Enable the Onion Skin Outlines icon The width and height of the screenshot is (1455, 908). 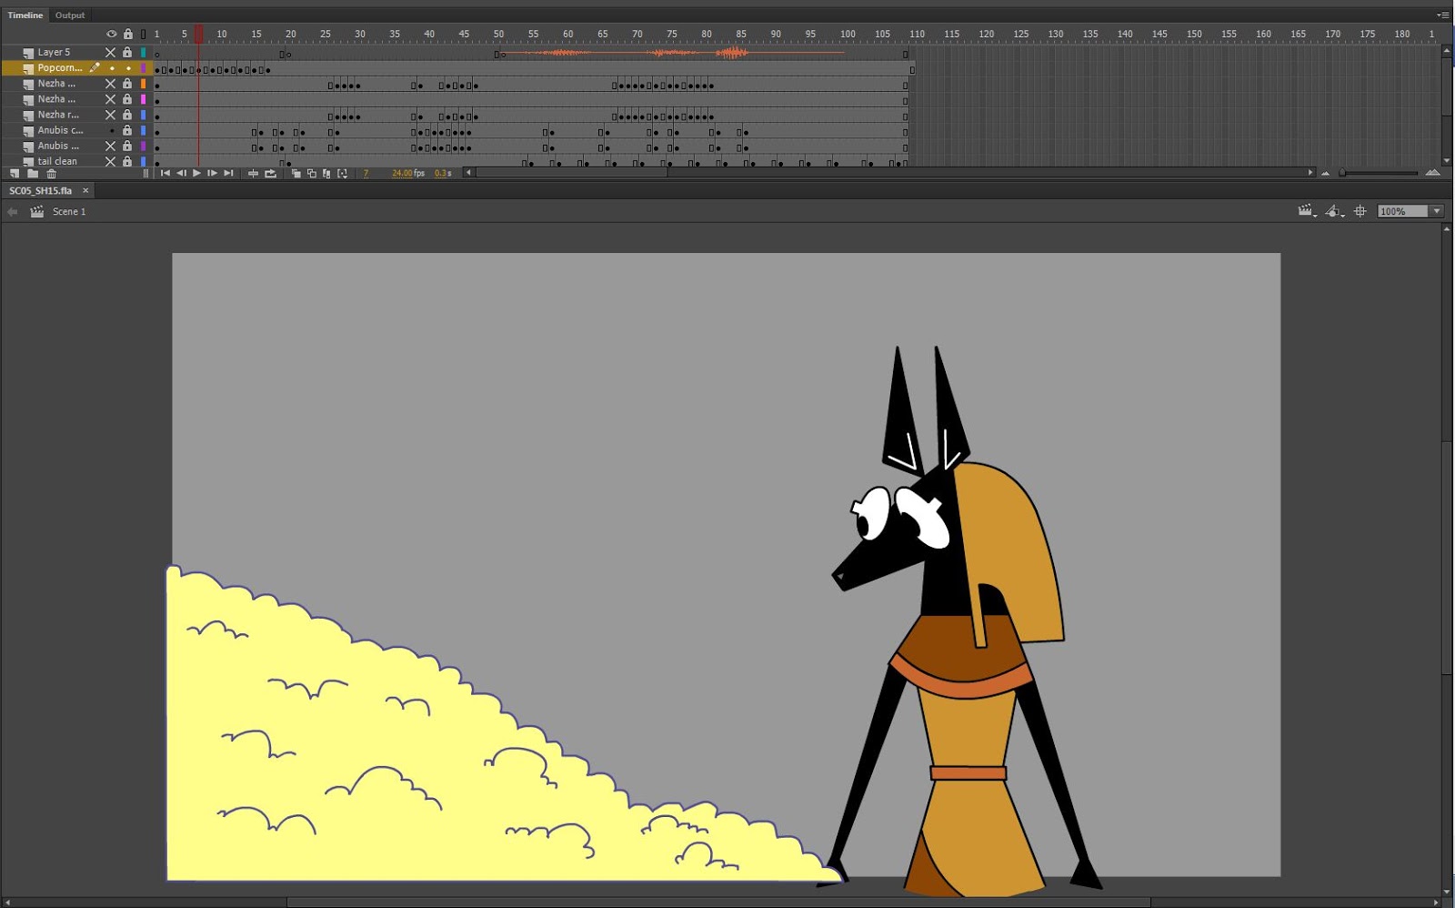pyautogui.click(x=311, y=173)
